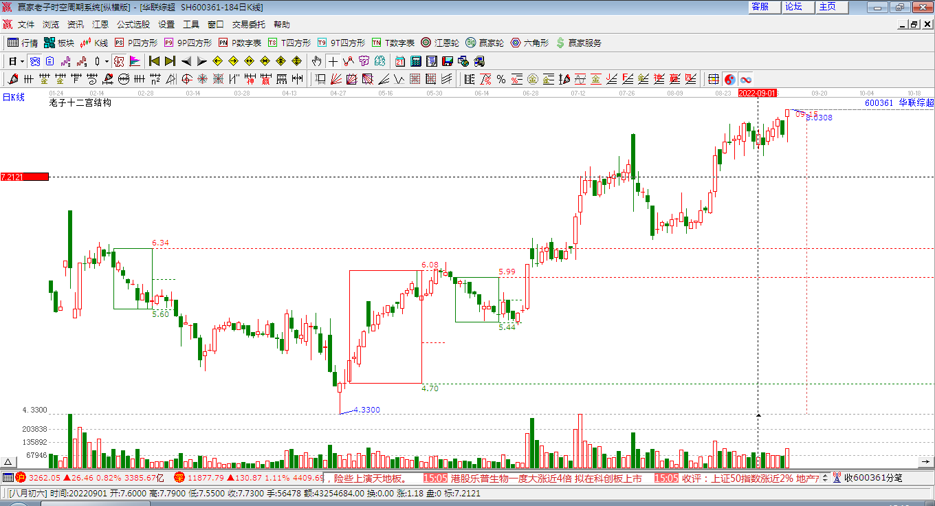Click the 4.3300 low price annotation

[x=366, y=410]
